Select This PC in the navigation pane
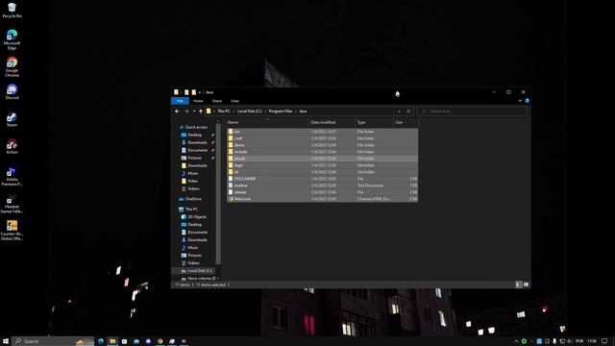The width and height of the screenshot is (615, 346). [x=191, y=210]
